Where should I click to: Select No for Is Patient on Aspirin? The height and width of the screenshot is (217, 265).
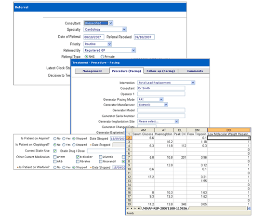[x=55, y=139]
